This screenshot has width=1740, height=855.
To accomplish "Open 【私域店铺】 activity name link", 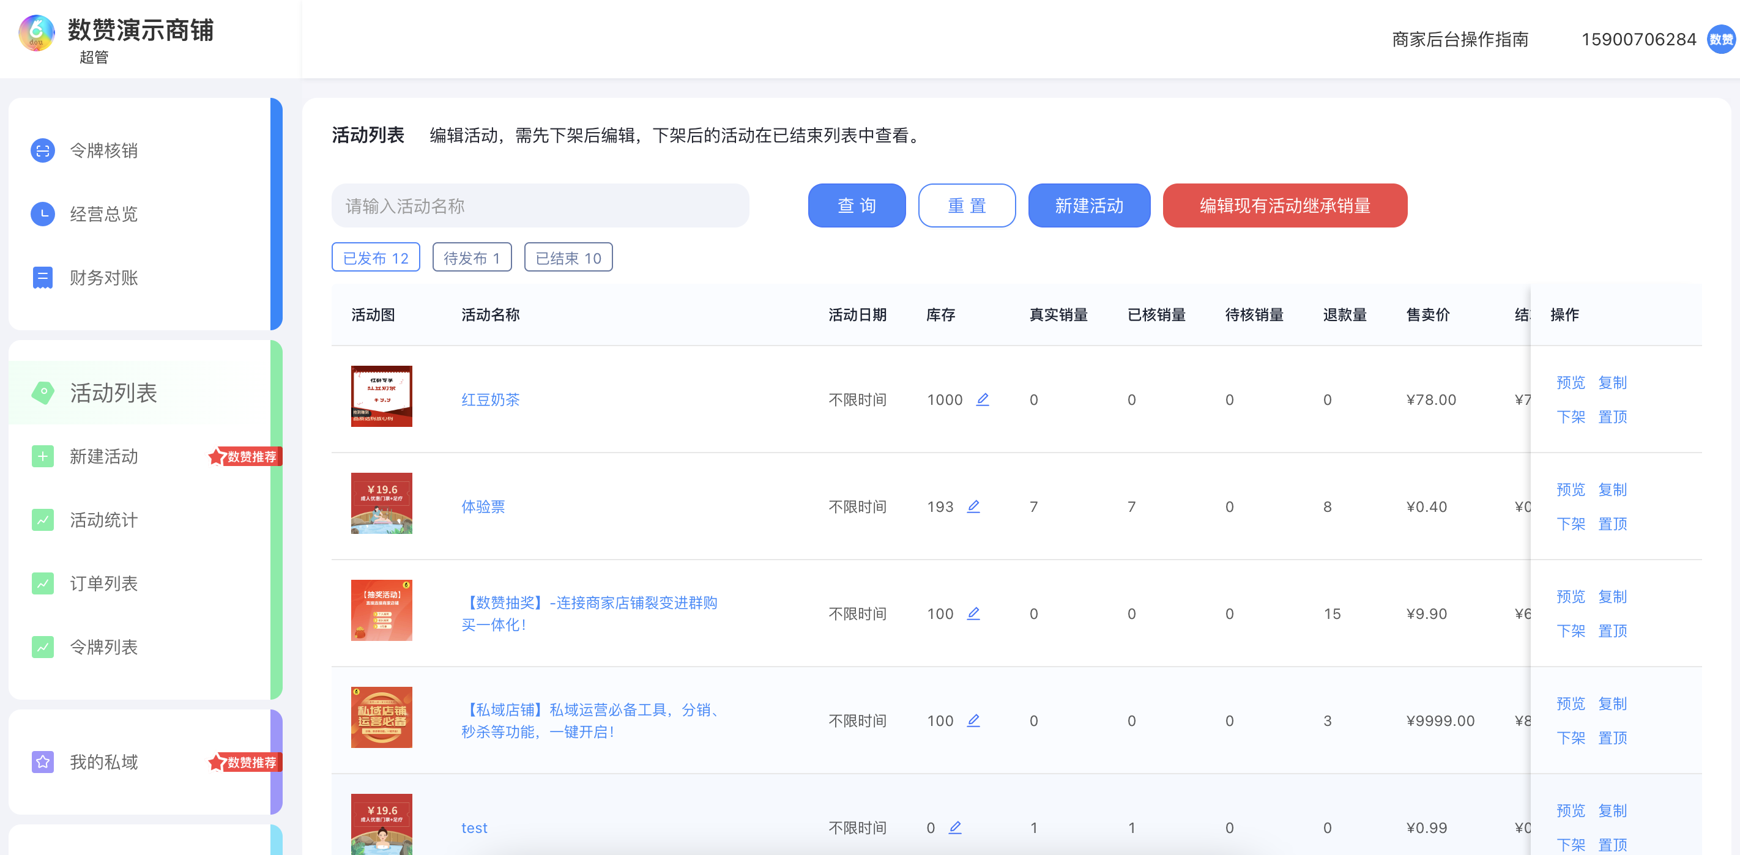I will coord(592,720).
